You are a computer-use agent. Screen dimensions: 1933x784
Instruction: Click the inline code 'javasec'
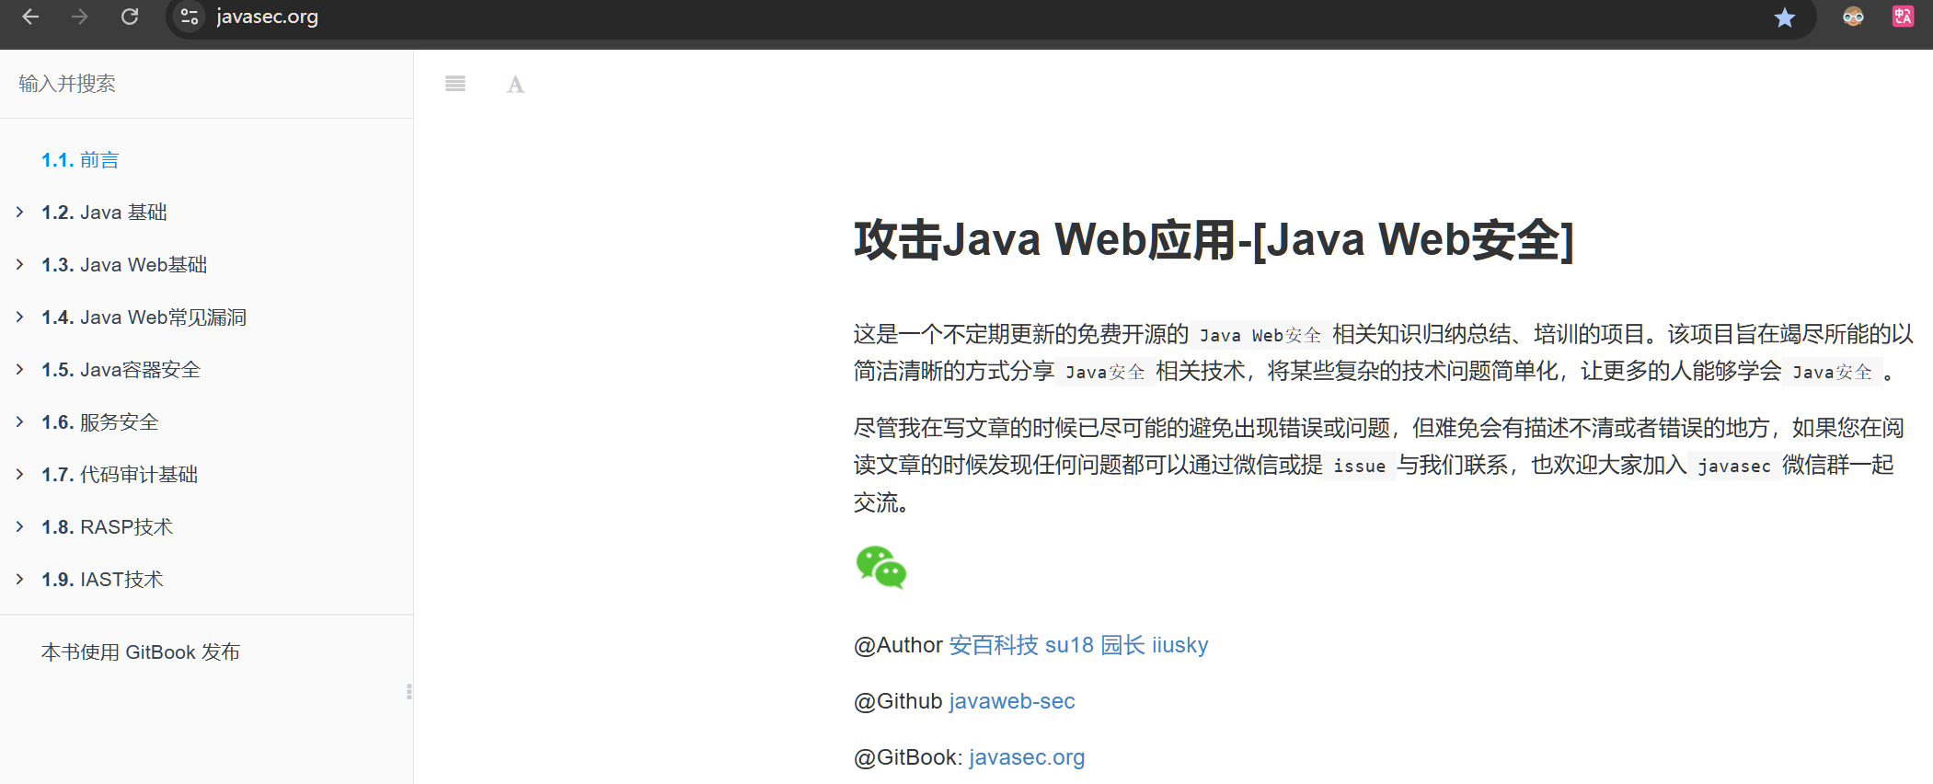pyautogui.click(x=1734, y=467)
